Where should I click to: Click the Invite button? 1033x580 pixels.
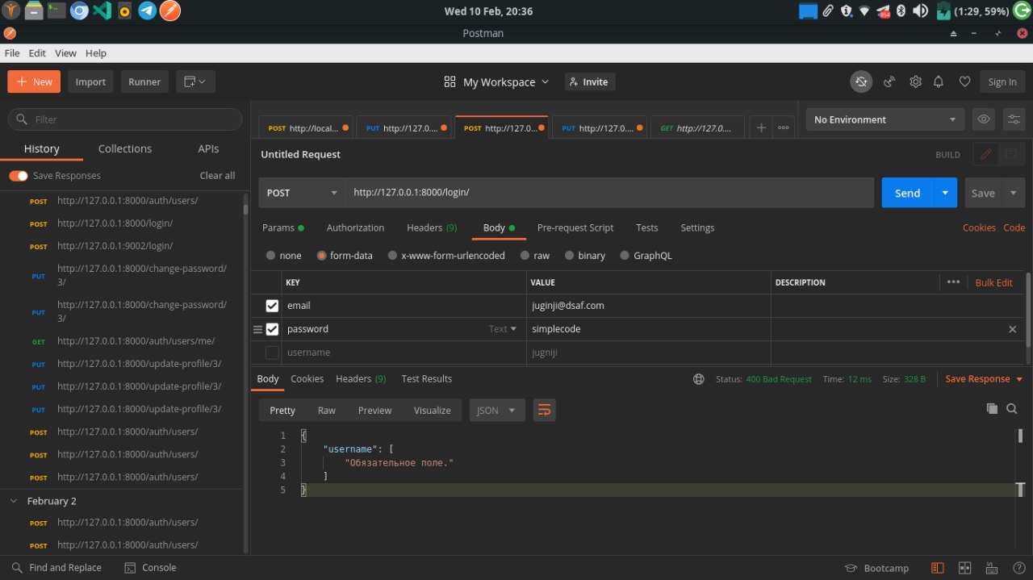coord(589,81)
